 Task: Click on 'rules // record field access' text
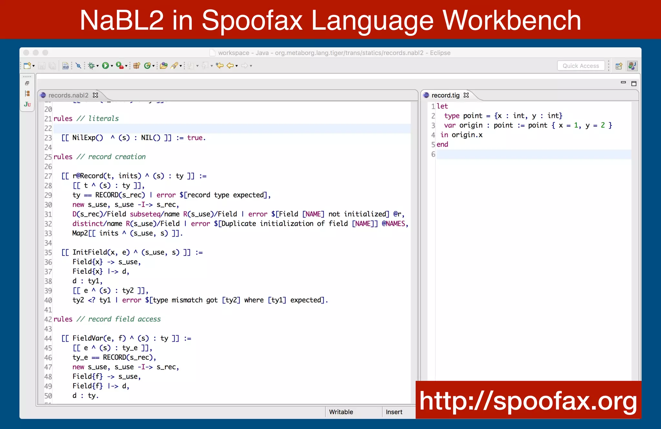coord(107,319)
